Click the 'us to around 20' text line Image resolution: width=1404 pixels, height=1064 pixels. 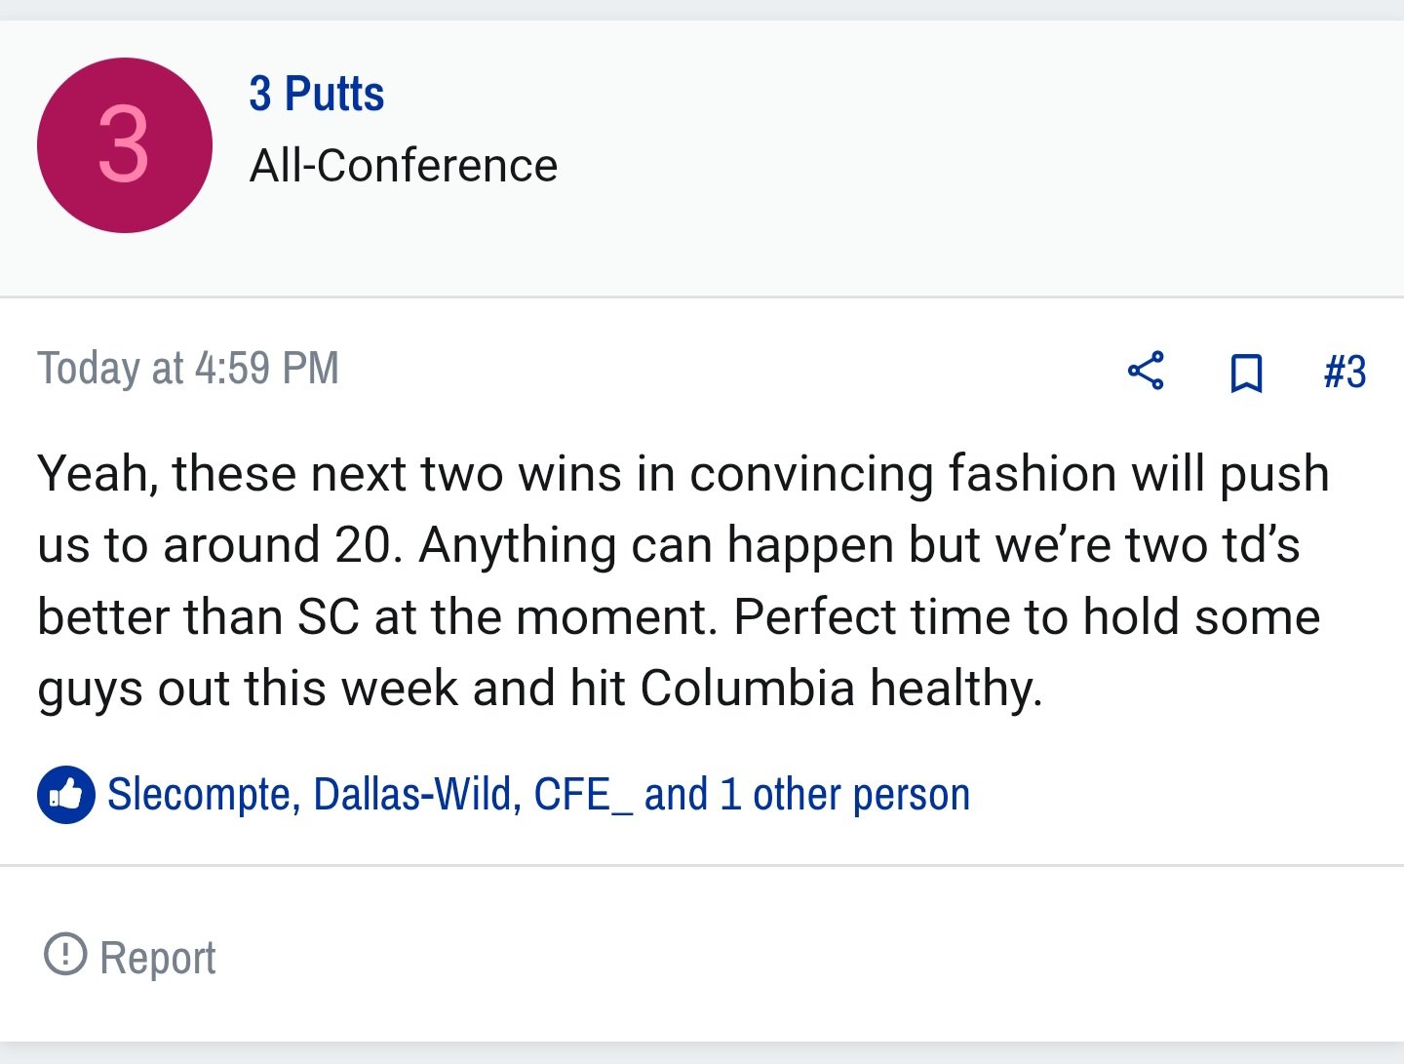(669, 545)
